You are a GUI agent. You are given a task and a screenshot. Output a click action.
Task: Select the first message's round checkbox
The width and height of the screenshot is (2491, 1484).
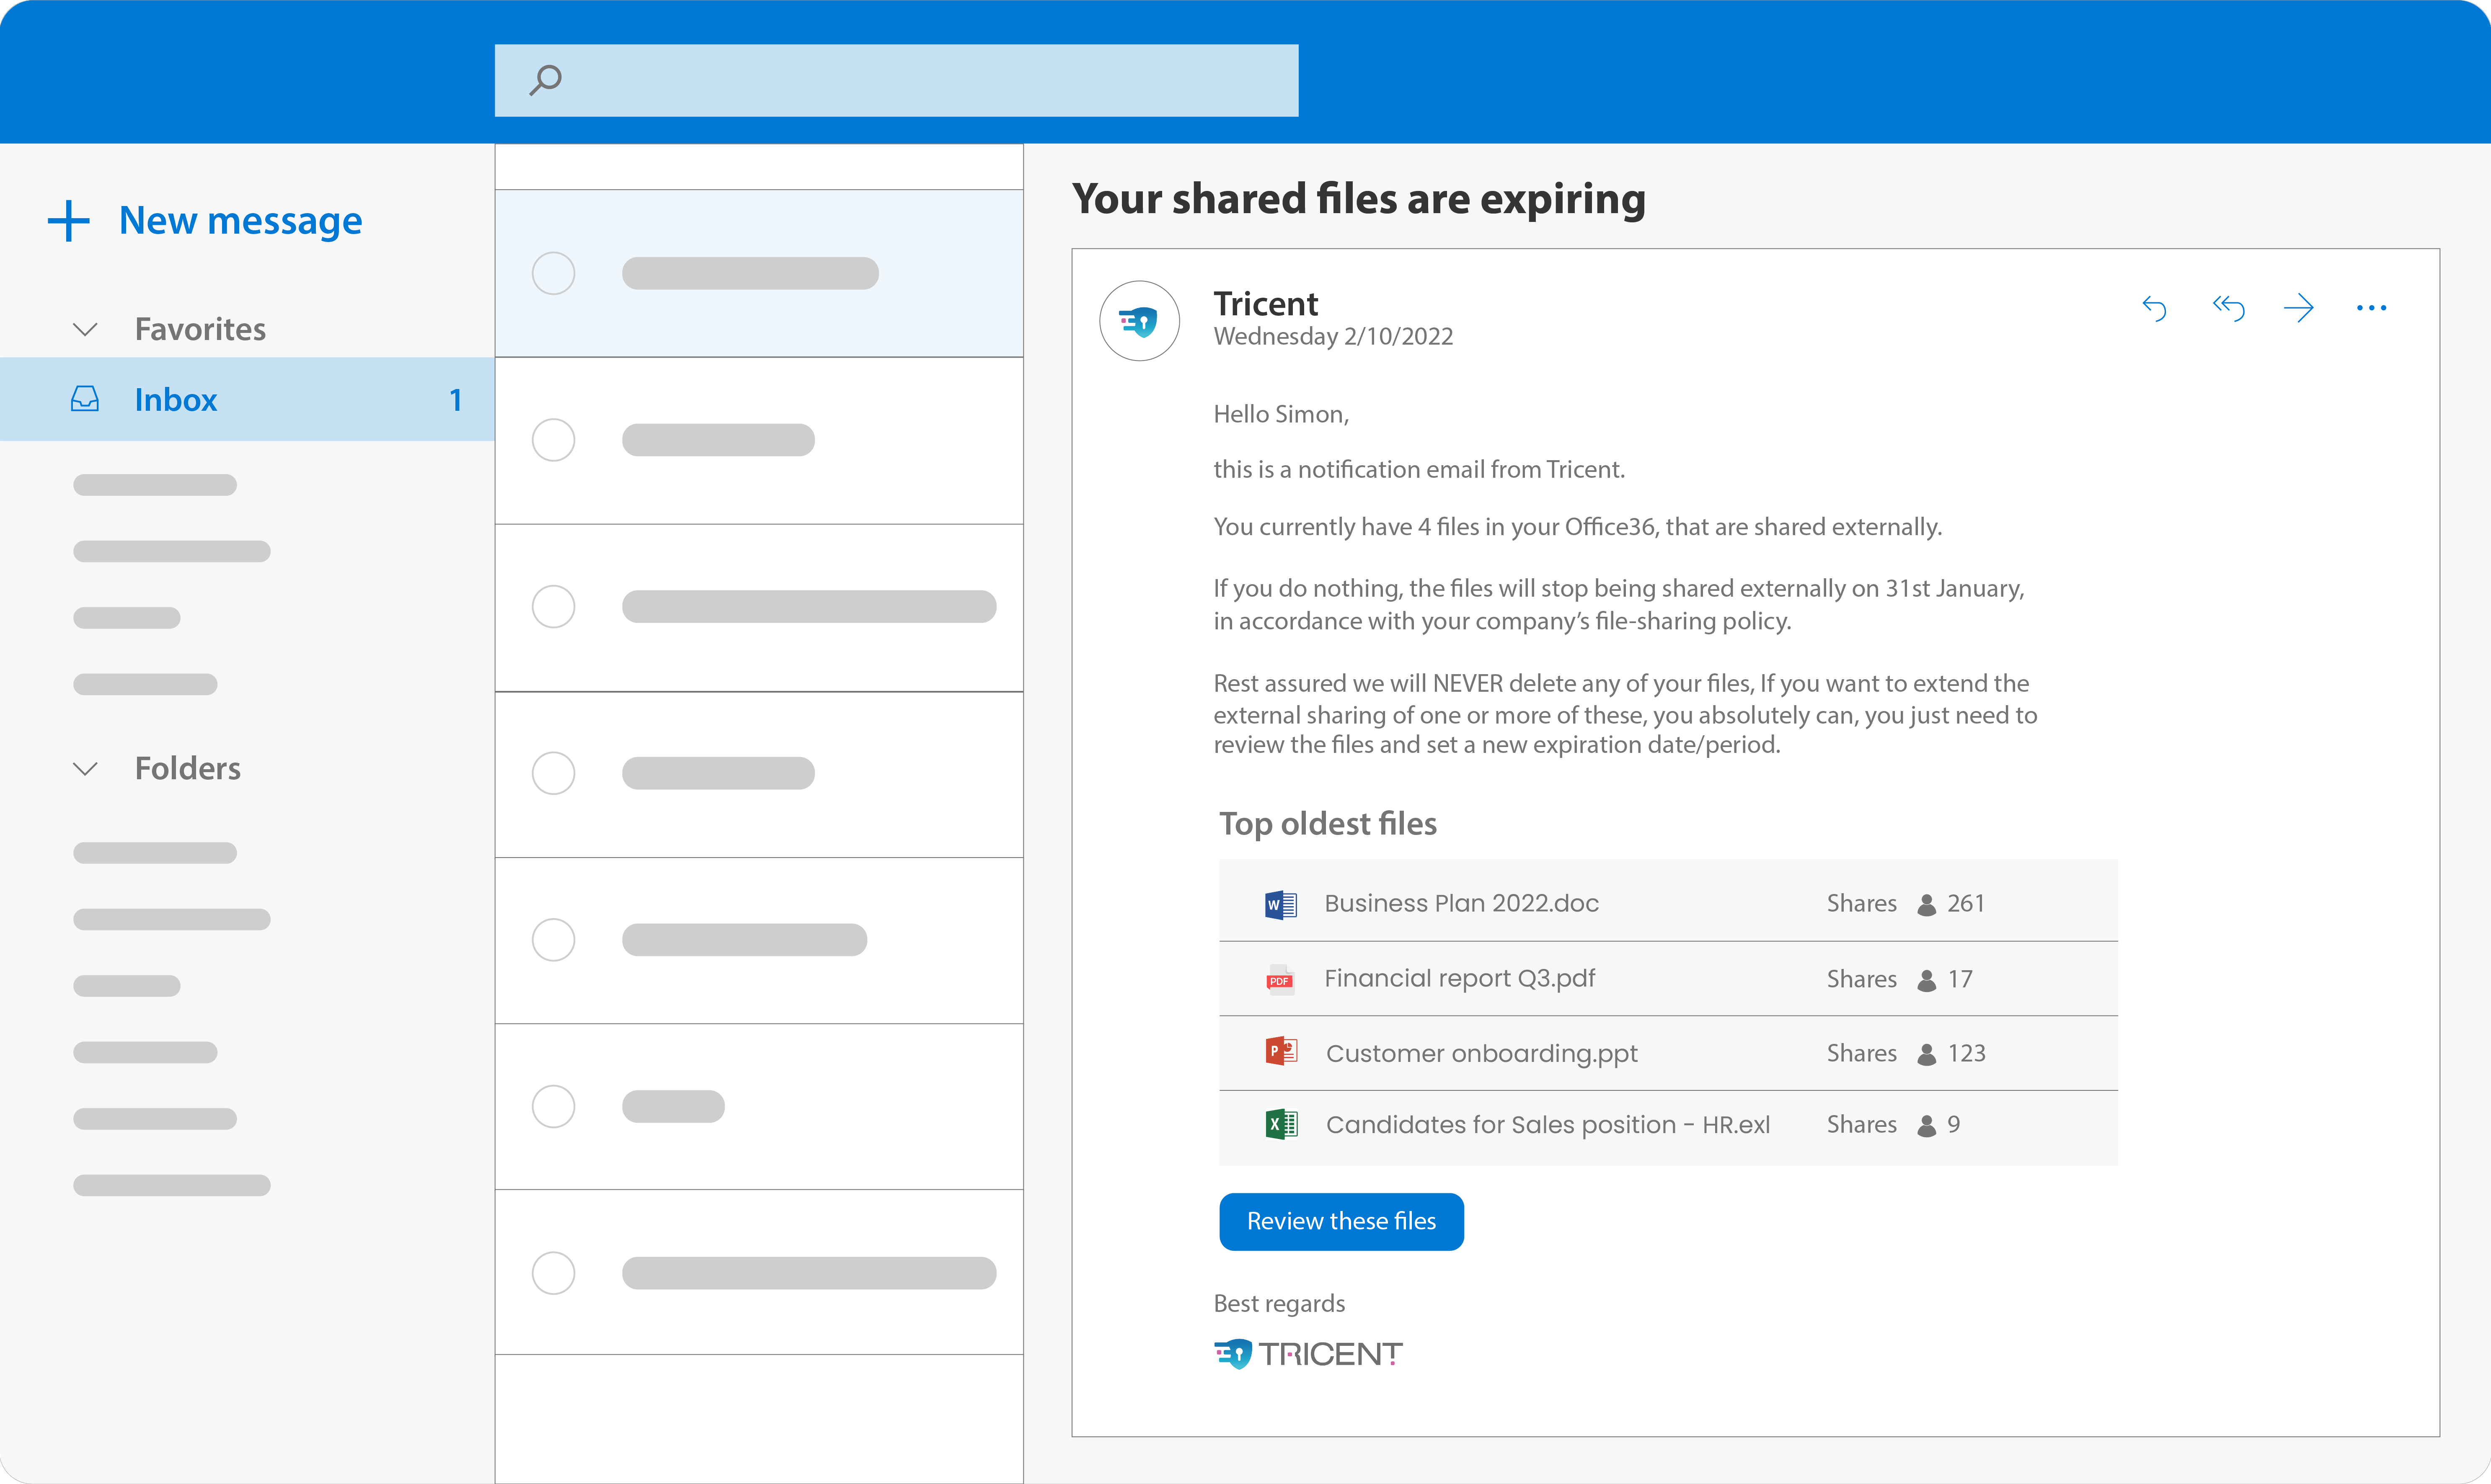tap(553, 273)
